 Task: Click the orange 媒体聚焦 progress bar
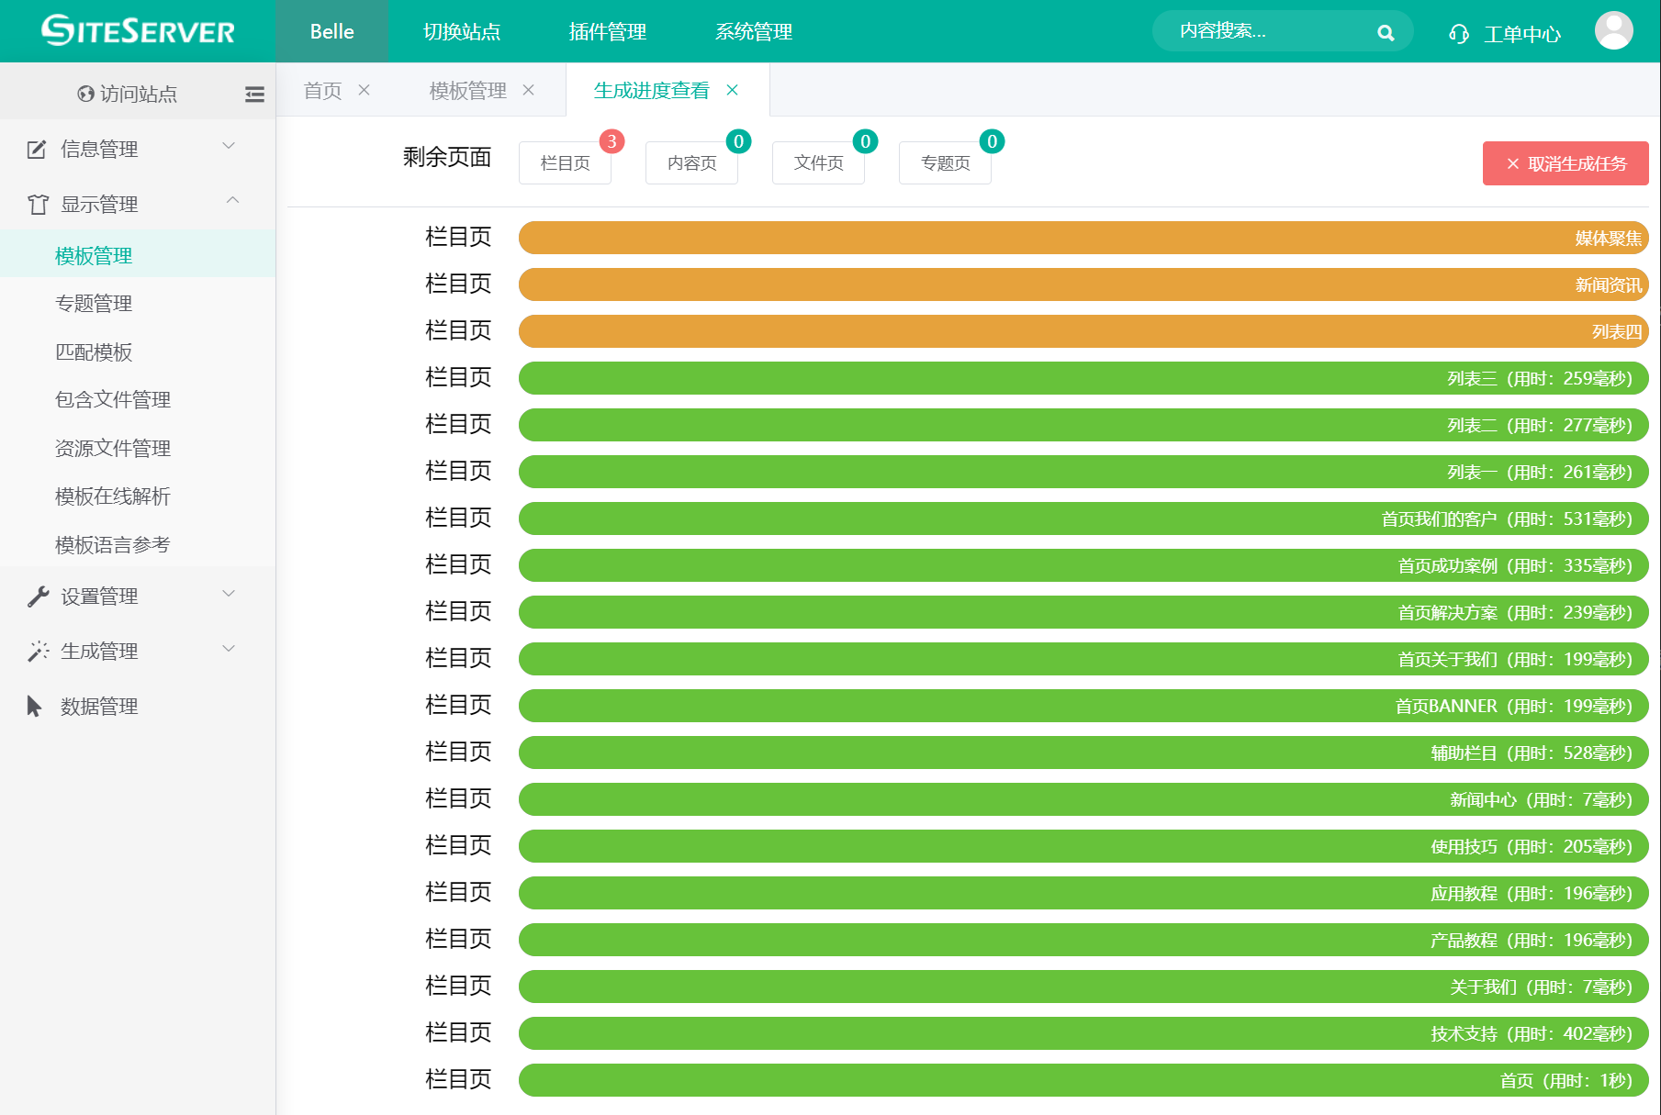click(x=1083, y=238)
